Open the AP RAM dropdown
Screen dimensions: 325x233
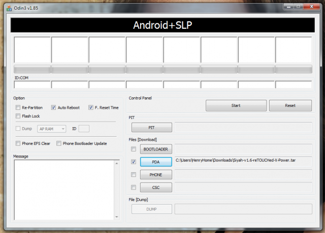[52, 129]
